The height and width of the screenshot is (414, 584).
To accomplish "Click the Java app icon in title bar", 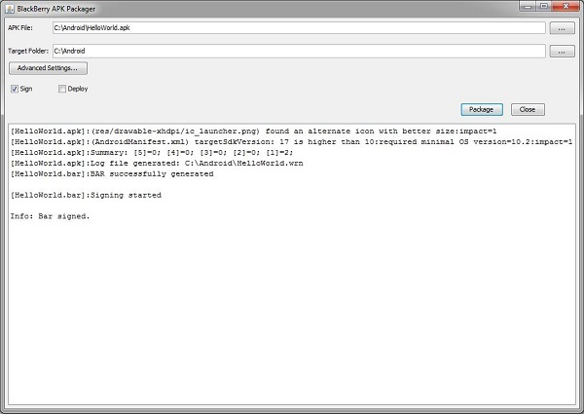I will [10, 9].
